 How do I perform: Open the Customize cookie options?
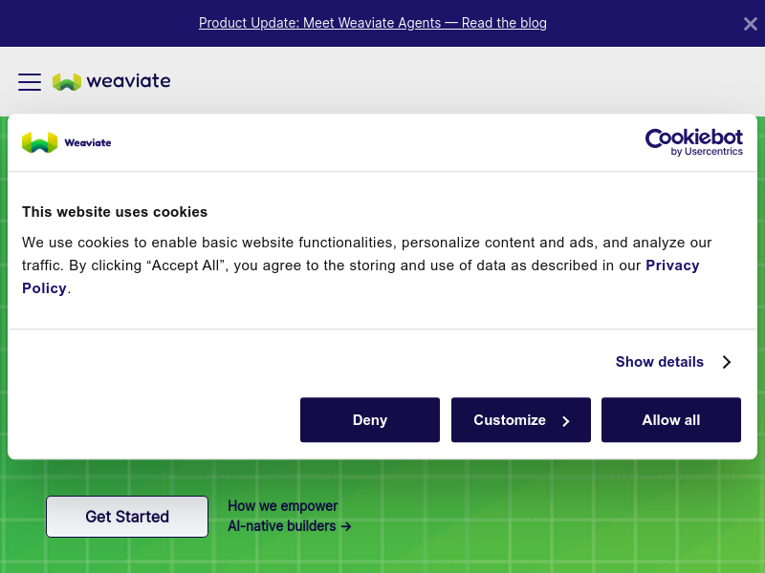[x=521, y=420]
